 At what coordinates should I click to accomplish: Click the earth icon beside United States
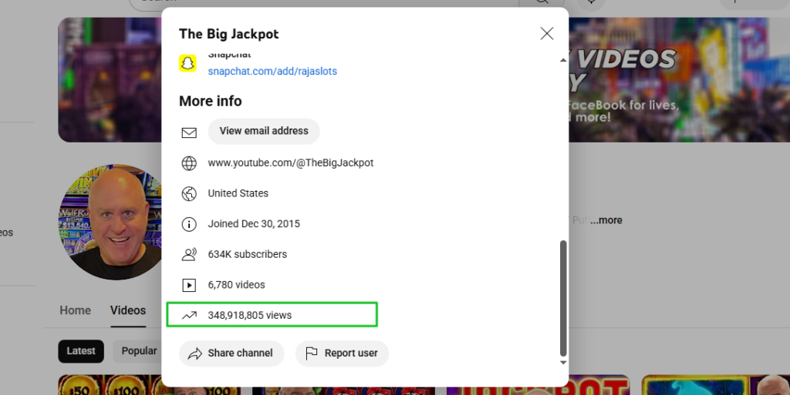(x=189, y=193)
